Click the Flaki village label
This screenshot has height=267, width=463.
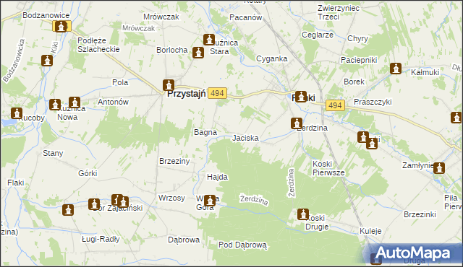(16, 183)
